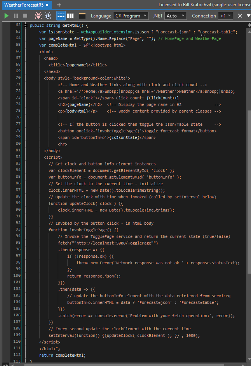
Task: Click 'WebAppBuilderExtension' on line 63
Action: point(106,32)
